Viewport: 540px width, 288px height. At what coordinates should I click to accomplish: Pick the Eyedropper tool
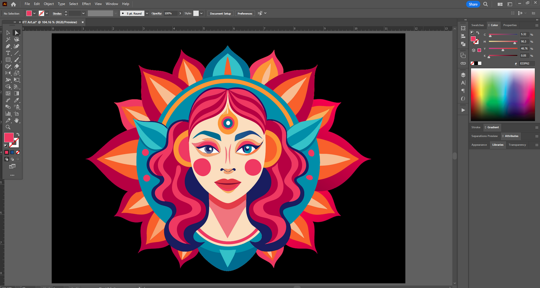pyautogui.click(x=17, y=100)
